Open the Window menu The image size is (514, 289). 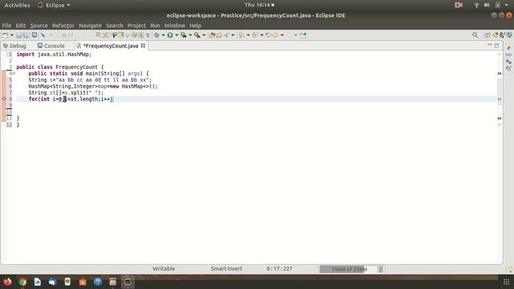pyautogui.click(x=174, y=26)
